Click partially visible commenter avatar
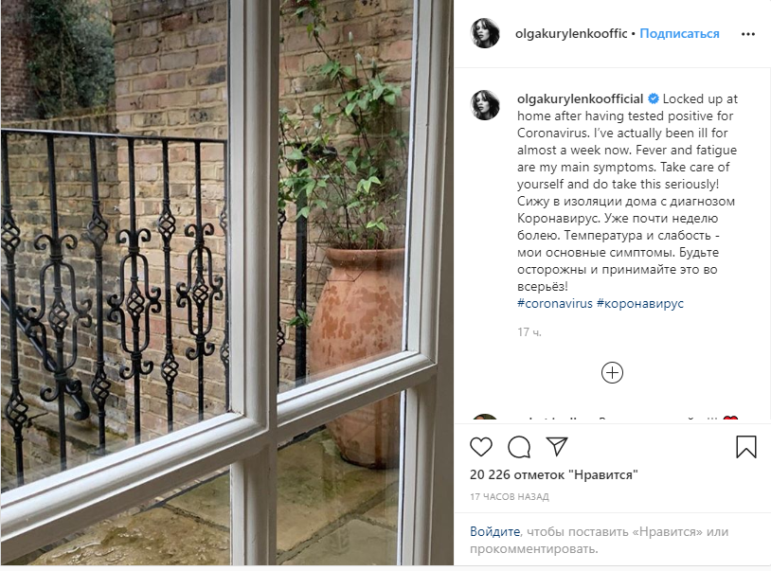Viewport: 771px width, 571px height. 485,419
